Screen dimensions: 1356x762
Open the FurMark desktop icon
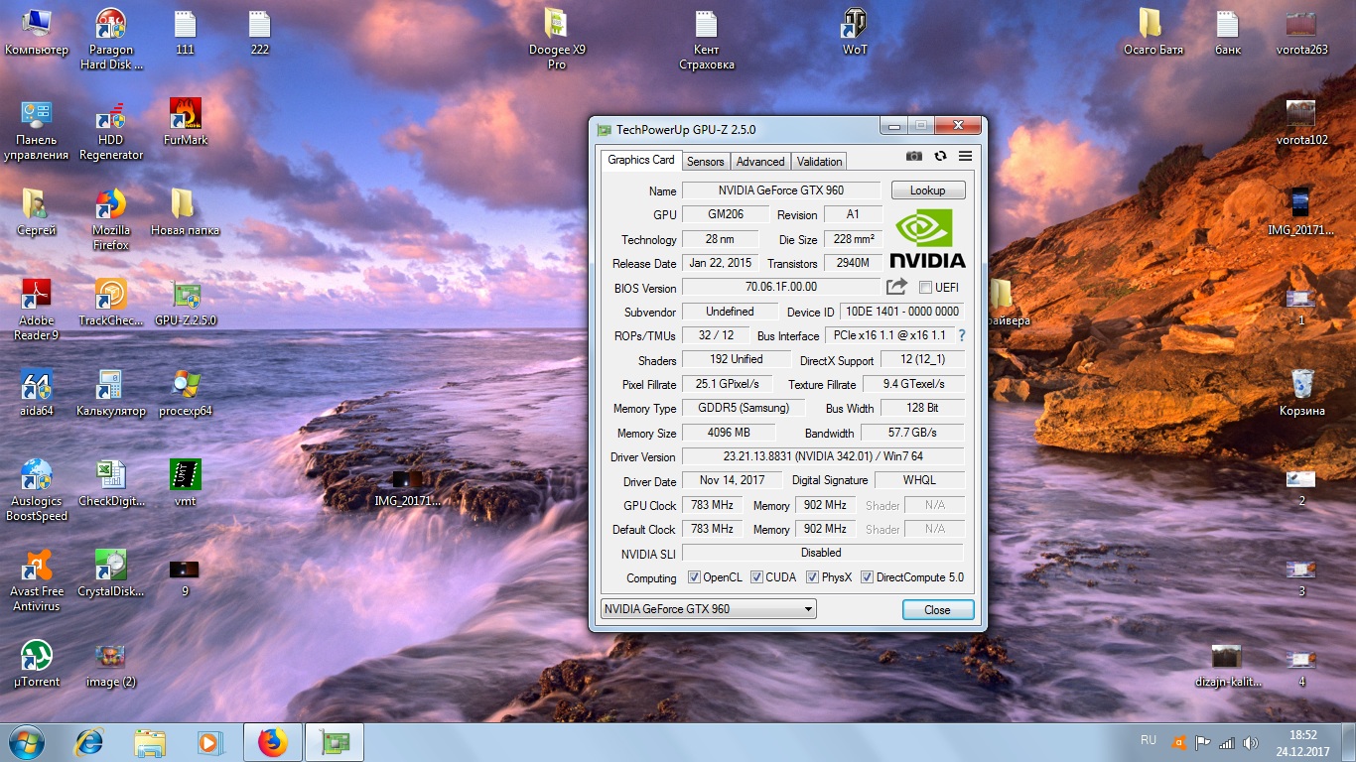click(x=186, y=122)
